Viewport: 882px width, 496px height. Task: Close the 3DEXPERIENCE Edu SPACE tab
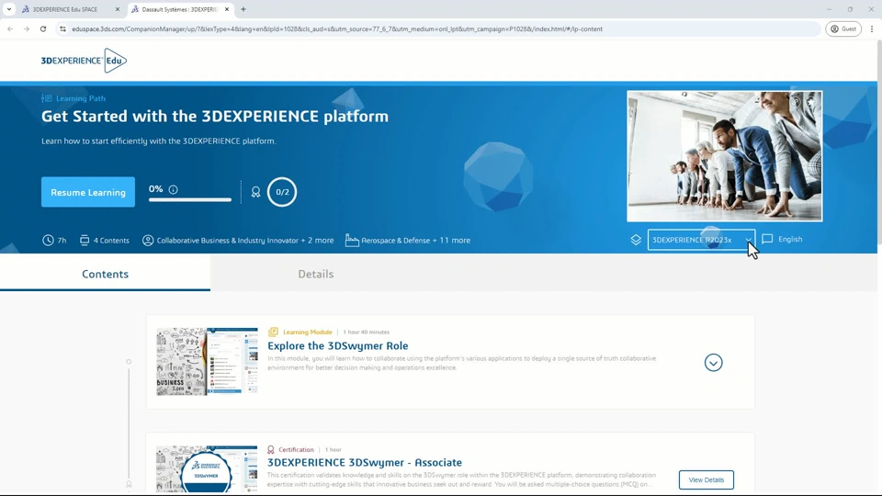117,9
